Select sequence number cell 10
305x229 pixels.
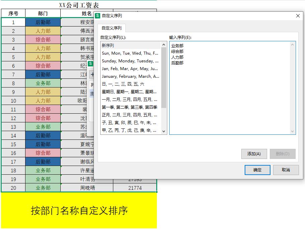[x=13, y=101]
